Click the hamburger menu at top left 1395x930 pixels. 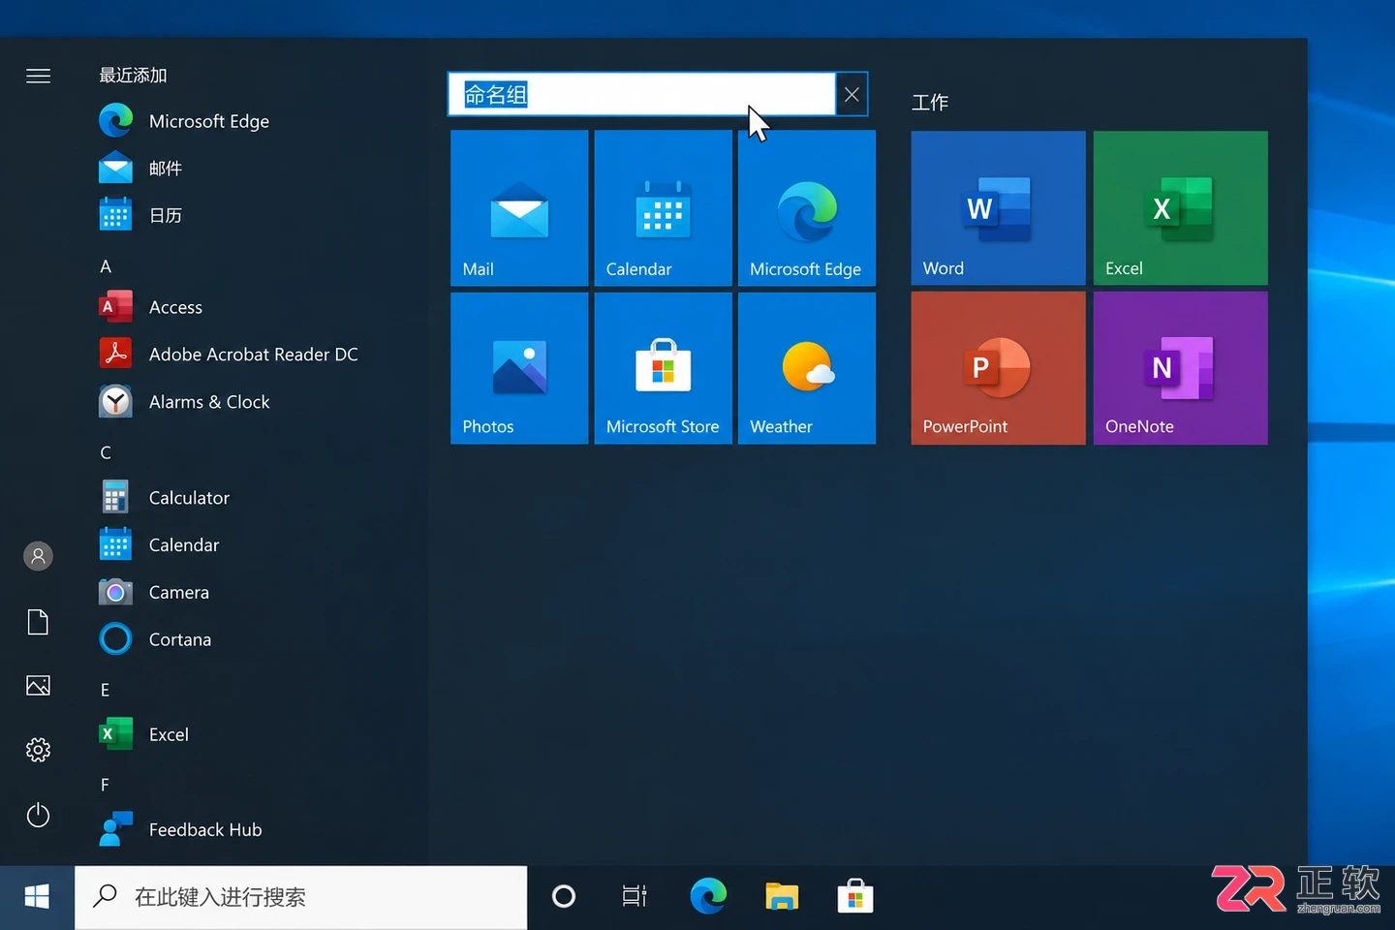(38, 76)
